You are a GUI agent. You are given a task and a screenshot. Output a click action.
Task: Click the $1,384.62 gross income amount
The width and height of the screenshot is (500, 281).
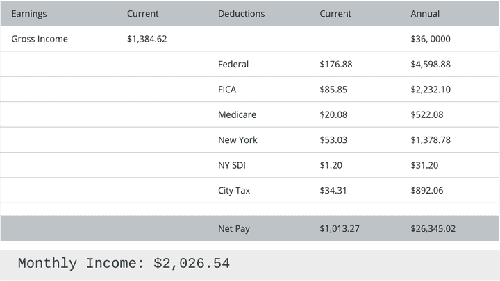click(x=147, y=39)
